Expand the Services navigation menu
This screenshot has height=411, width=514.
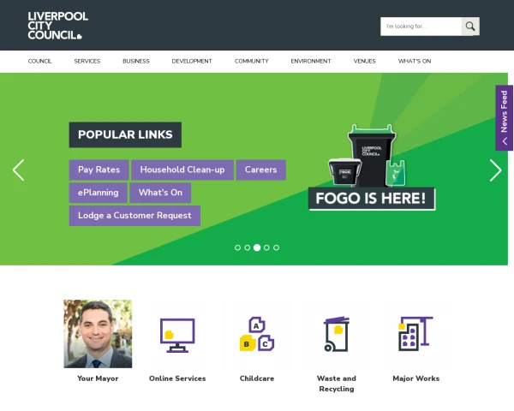click(87, 62)
